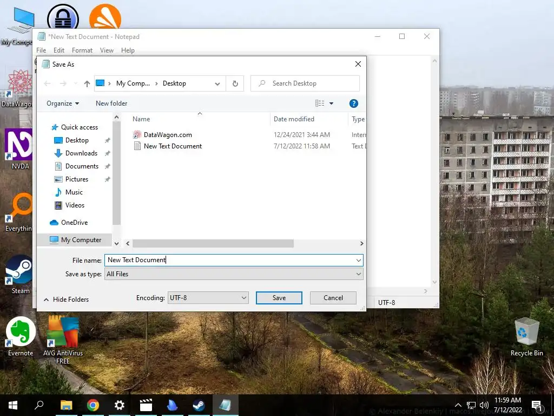
Task: Close the Save As dialog
Action: click(358, 64)
